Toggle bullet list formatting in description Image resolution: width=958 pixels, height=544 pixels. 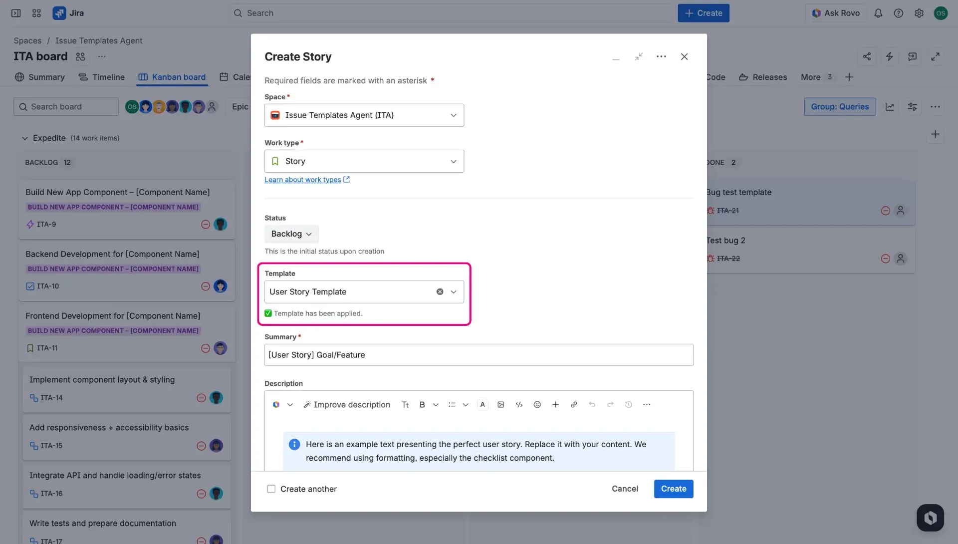point(452,404)
